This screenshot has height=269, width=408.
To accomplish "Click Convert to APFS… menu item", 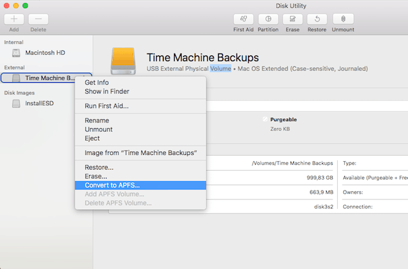I will [112, 185].
